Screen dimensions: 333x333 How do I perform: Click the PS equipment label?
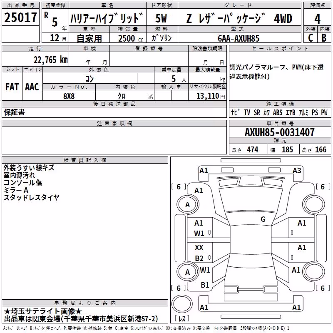[x=315, y=112]
